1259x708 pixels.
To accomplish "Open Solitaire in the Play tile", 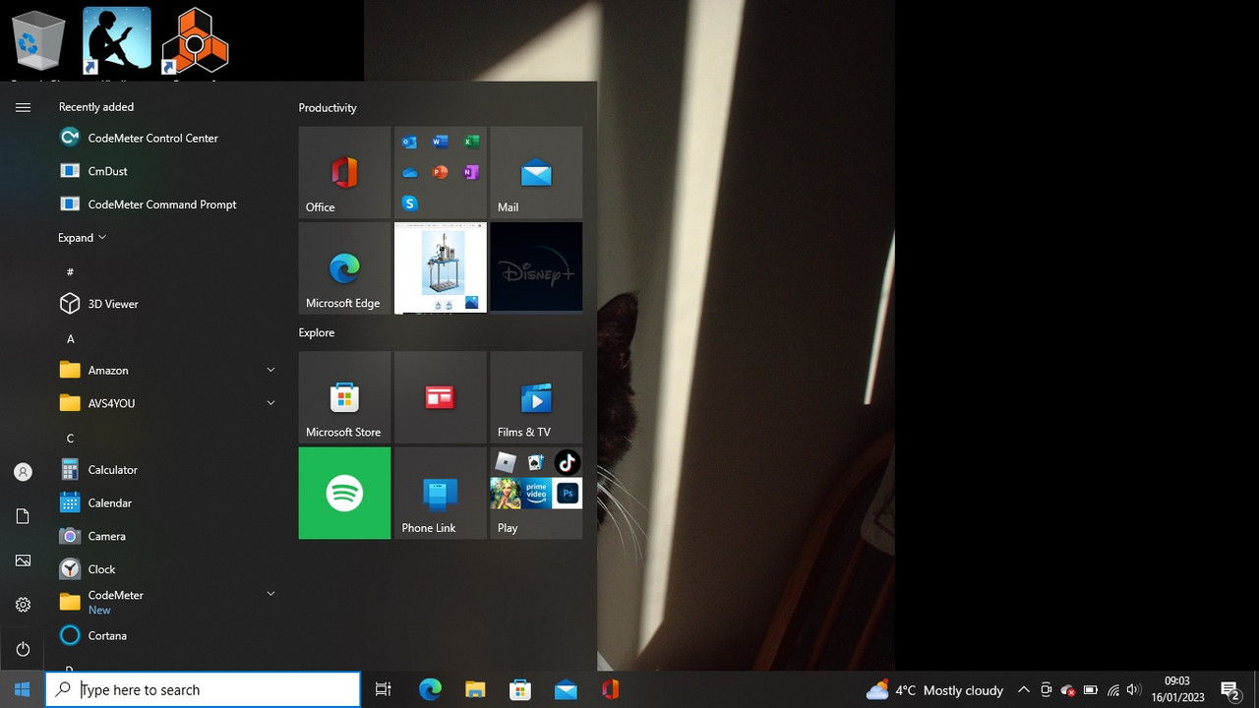I will pos(536,462).
